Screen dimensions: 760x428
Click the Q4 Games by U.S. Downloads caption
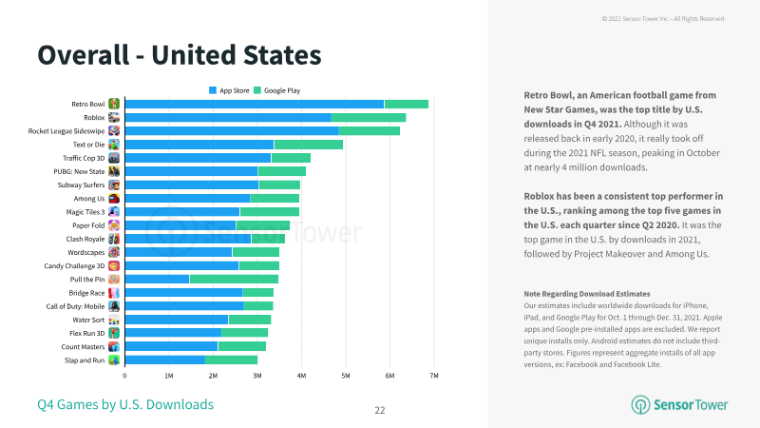[x=125, y=404]
